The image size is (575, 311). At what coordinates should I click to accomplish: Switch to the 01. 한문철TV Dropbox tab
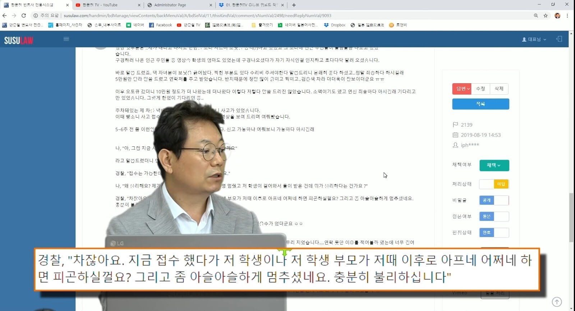tap(252, 5)
